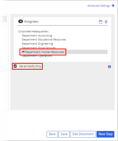Click the 15 assignees count badge
118x141 pixels.
coord(21,21)
